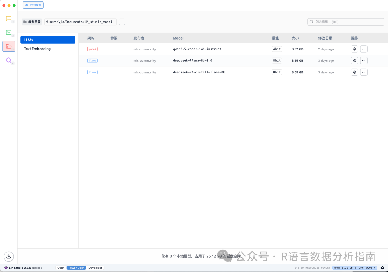Click the 我的模型 tab button at top
This screenshot has height=272, width=388.
coord(33,5)
